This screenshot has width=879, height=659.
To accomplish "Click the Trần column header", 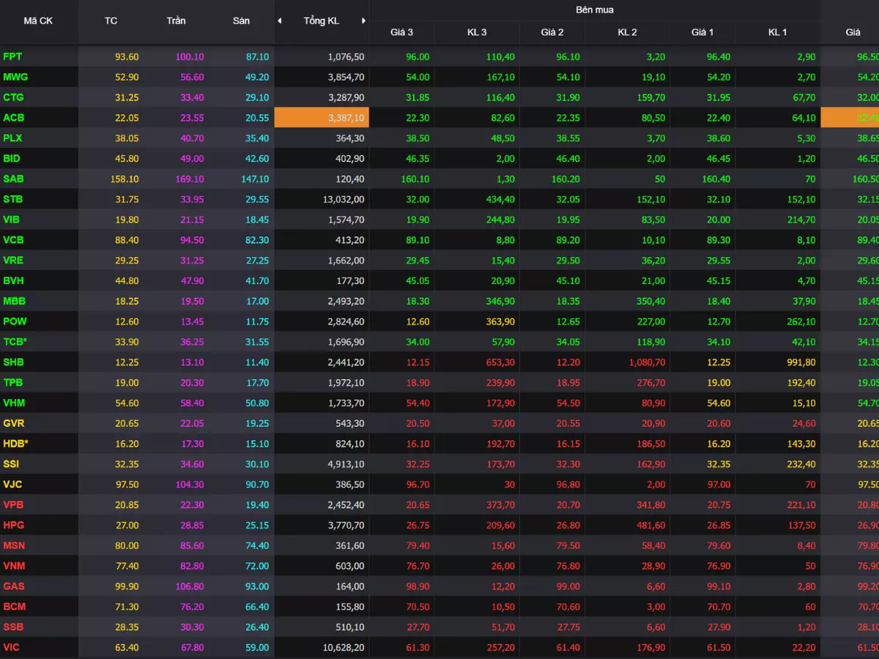I will 176,21.
